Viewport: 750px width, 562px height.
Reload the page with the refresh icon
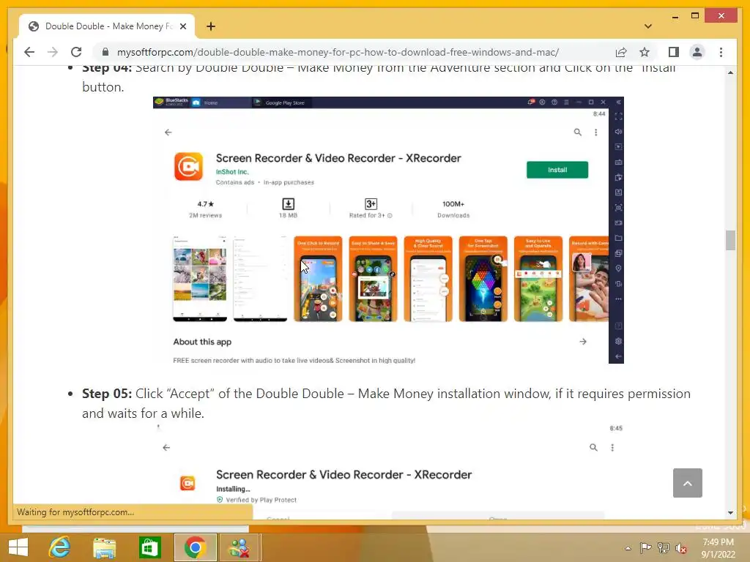(76, 52)
